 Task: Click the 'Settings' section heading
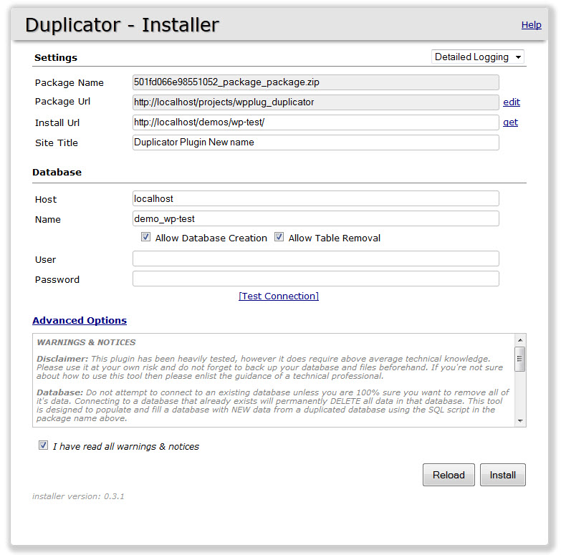click(x=56, y=57)
